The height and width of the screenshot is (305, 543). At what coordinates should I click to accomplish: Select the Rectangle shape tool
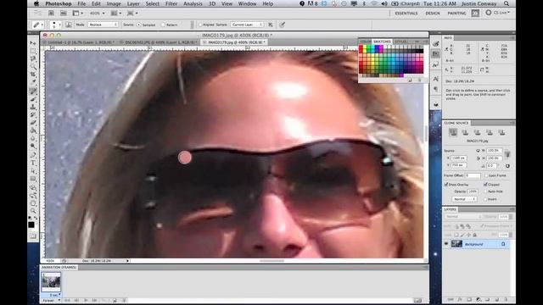click(x=33, y=179)
